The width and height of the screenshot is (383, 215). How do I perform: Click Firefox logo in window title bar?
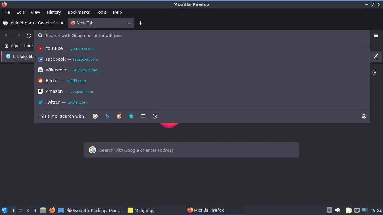4,4
